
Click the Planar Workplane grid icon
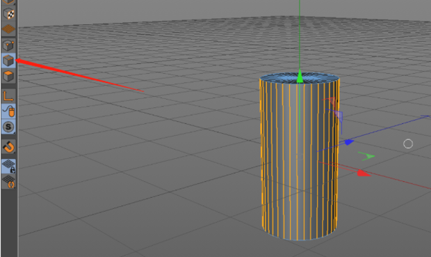coord(8,182)
